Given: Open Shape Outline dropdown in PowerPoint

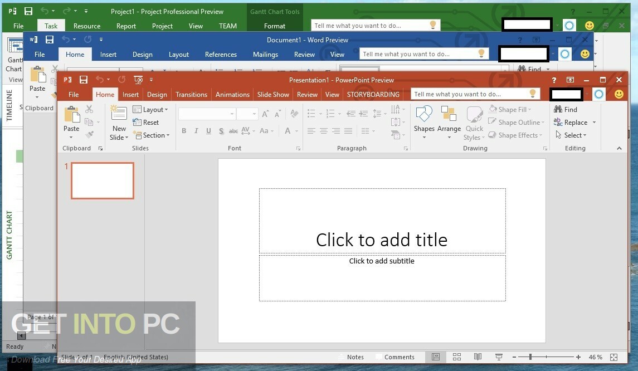Looking at the screenshot, I should click(x=516, y=122).
